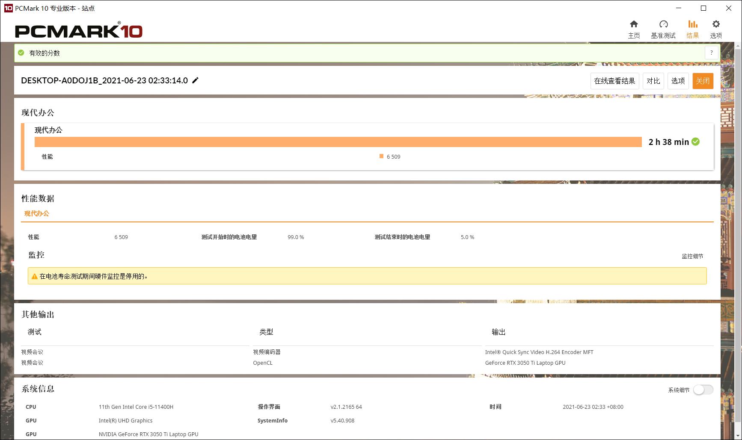This screenshot has height=440, width=742.
Task: Enable the 系统细节 toggle switch
Action: [x=703, y=390]
